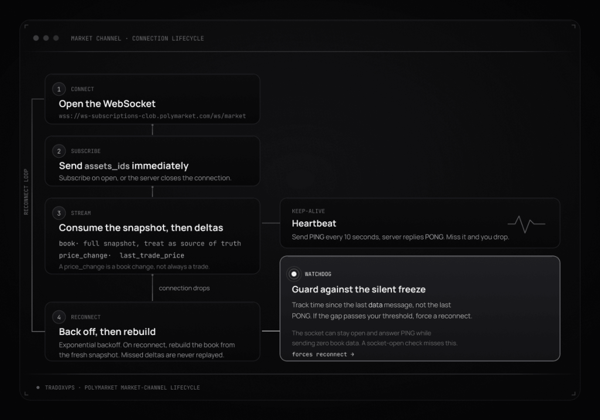Click the first gray window dot
Image resolution: width=600 pixels, height=420 pixels.
[36, 38]
